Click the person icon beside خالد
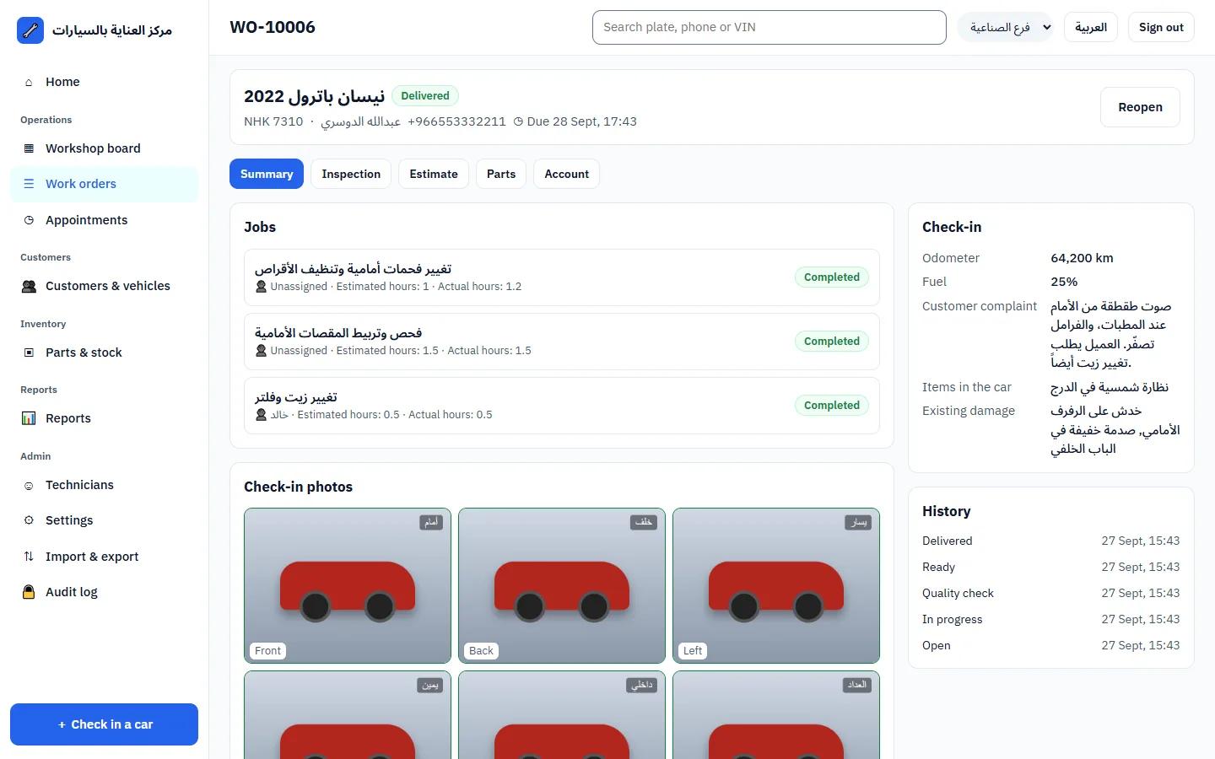 pos(262,415)
